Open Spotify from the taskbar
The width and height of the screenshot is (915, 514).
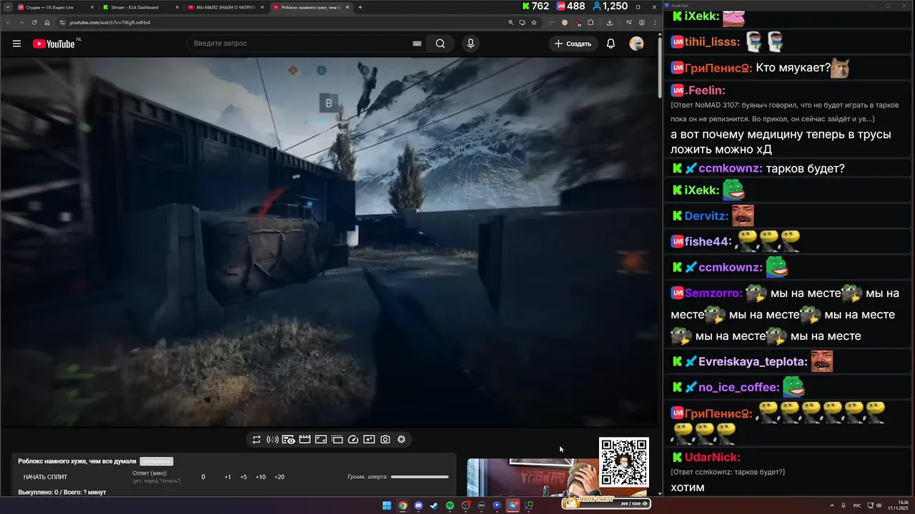[450, 505]
